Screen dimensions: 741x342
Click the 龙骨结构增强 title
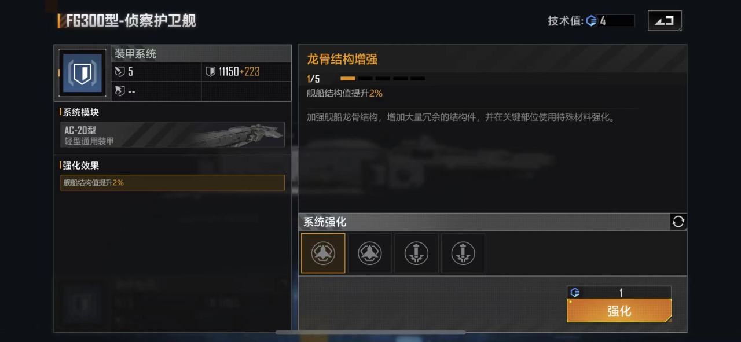pos(342,59)
